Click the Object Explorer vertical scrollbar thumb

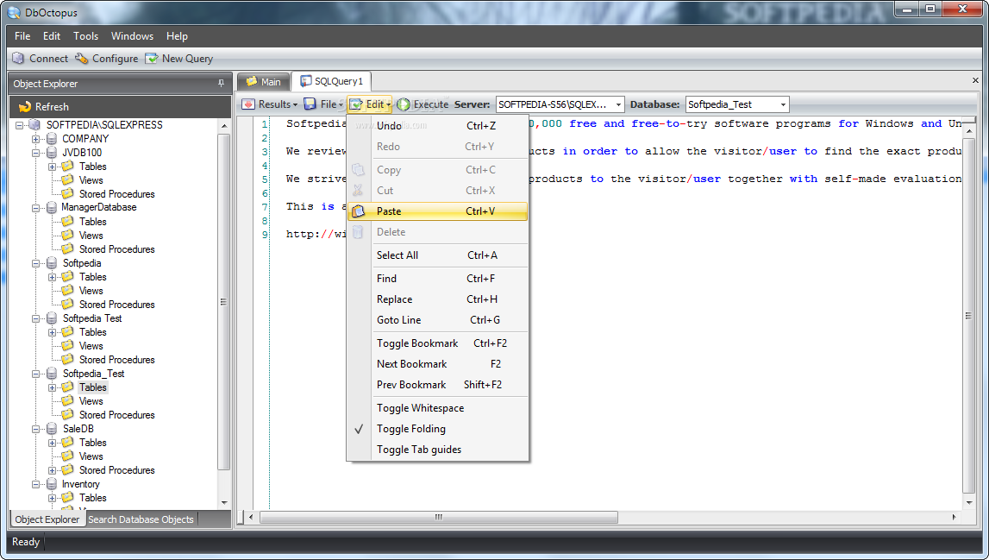pyautogui.click(x=223, y=302)
